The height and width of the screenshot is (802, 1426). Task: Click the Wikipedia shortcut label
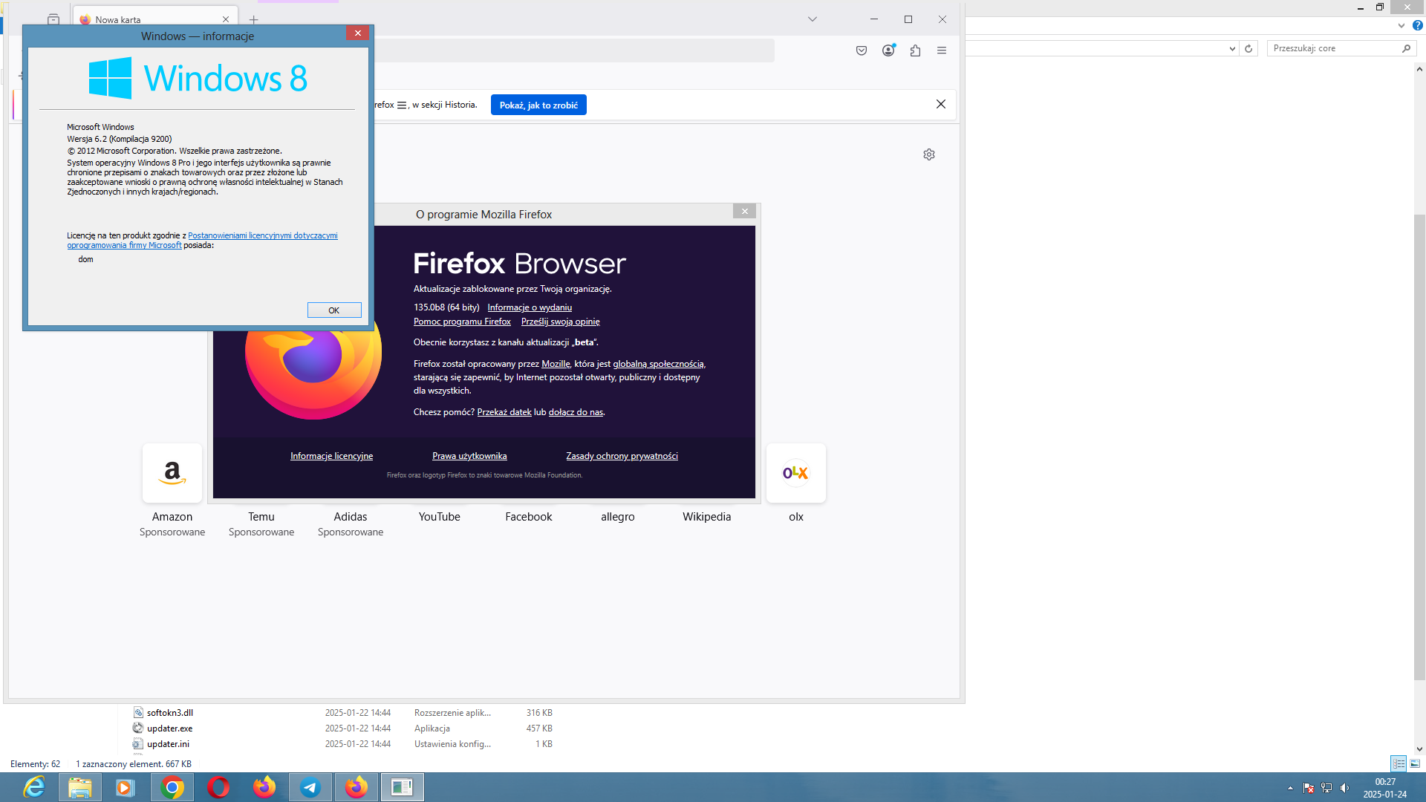pyautogui.click(x=707, y=517)
